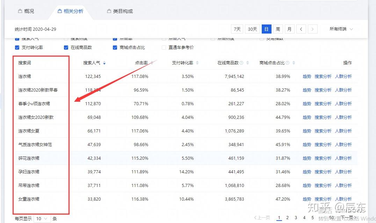Go to previous date period arrow
The width and height of the screenshot is (376, 223).
point(301,29)
